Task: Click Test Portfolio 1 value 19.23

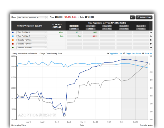Action: point(95,33)
